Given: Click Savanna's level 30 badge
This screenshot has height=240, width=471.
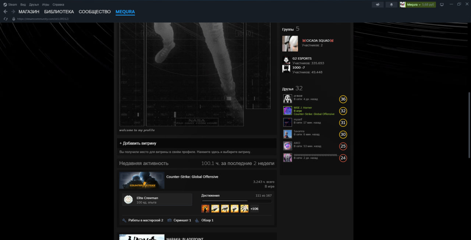Looking at the screenshot, I should (343, 135).
